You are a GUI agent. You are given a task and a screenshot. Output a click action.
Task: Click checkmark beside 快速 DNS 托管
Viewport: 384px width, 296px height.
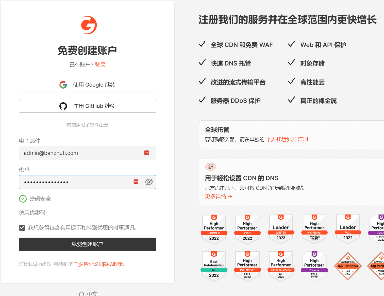click(202, 62)
